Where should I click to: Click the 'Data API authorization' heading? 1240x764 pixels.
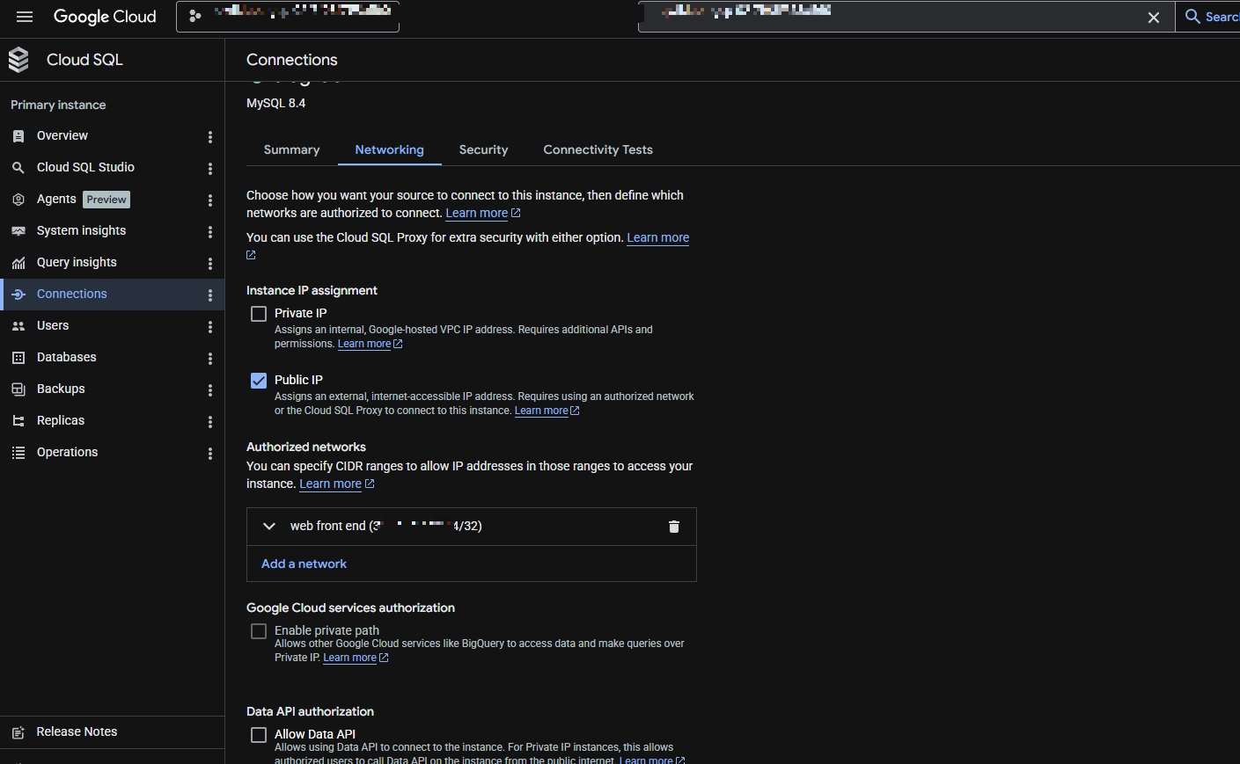(x=310, y=711)
